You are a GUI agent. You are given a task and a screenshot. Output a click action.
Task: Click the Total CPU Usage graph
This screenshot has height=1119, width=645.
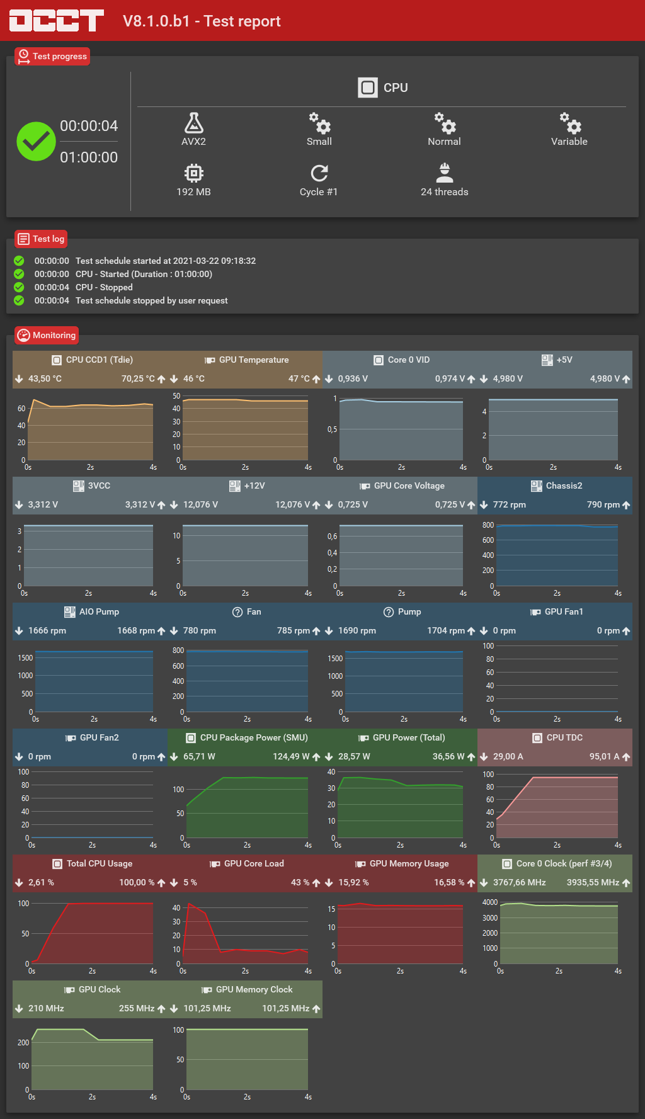(92, 933)
